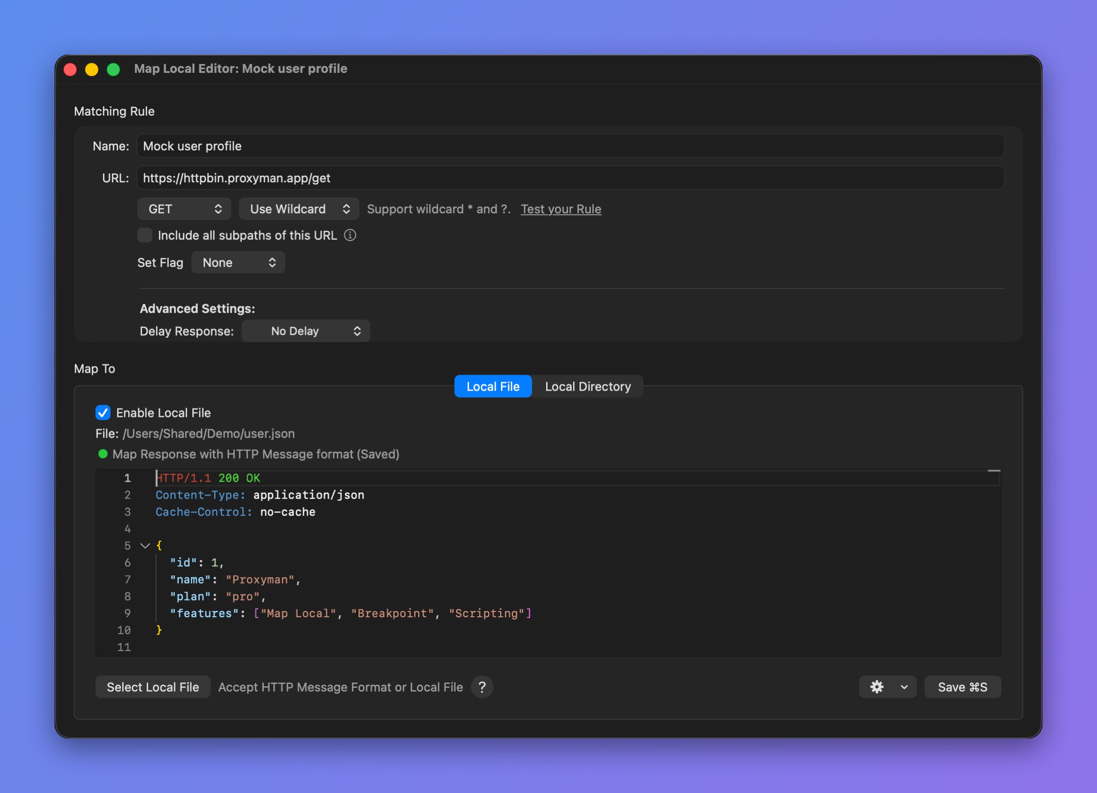Viewport: 1097px width, 793px height.
Task: Click the Test your Rule link
Action: (561, 209)
